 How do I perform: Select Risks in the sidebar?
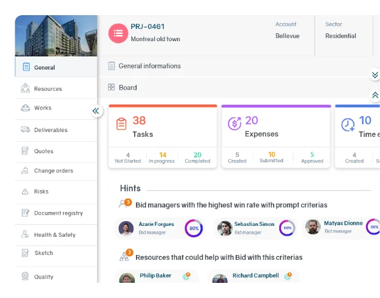(41, 191)
